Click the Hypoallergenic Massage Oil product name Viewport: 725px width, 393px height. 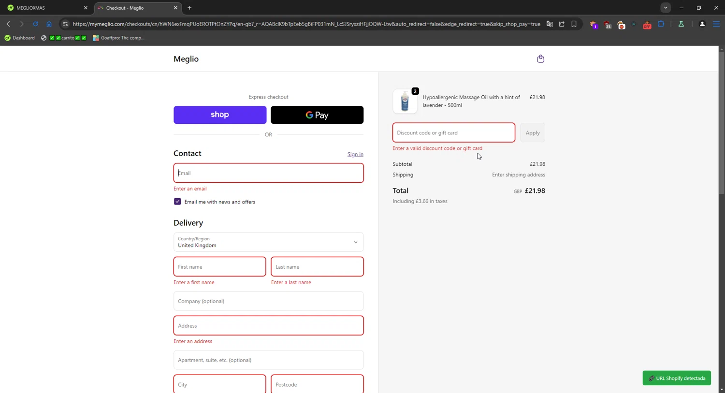[x=471, y=101]
